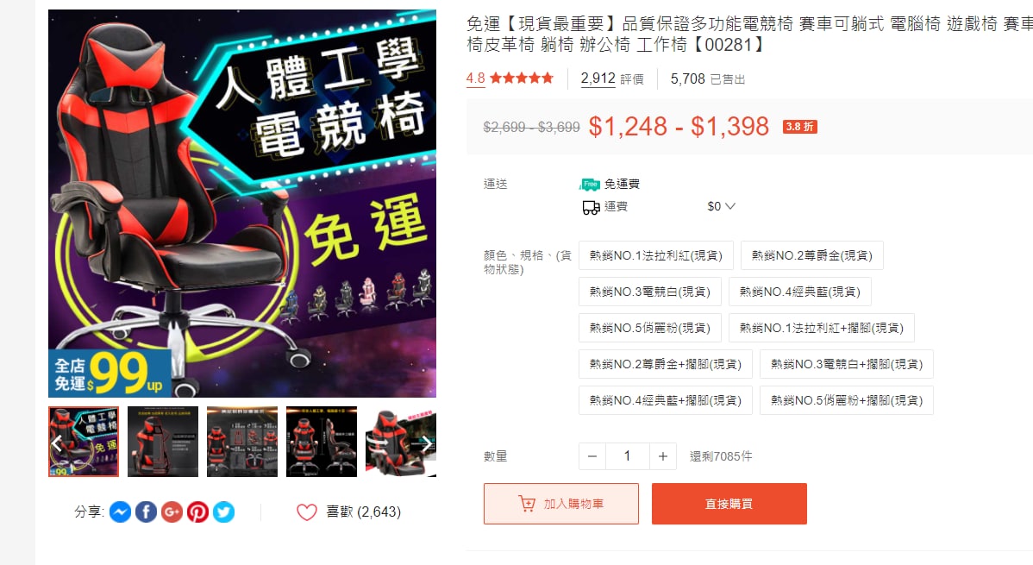Select variant 熱銷NO.2尊爵金(現貨)
The height and width of the screenshot is (565, 1033).
coord(811,255)
